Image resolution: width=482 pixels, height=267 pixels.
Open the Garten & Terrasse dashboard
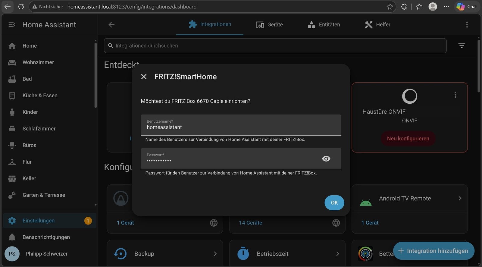[49, 195]
